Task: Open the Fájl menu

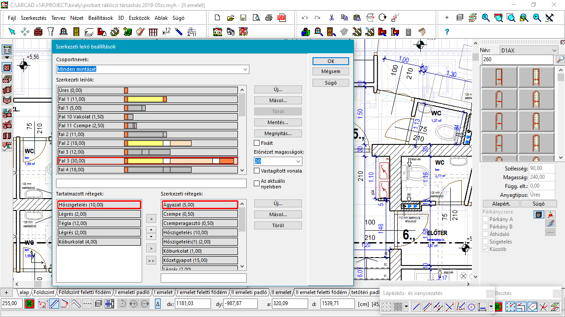Action: [12, 18]
